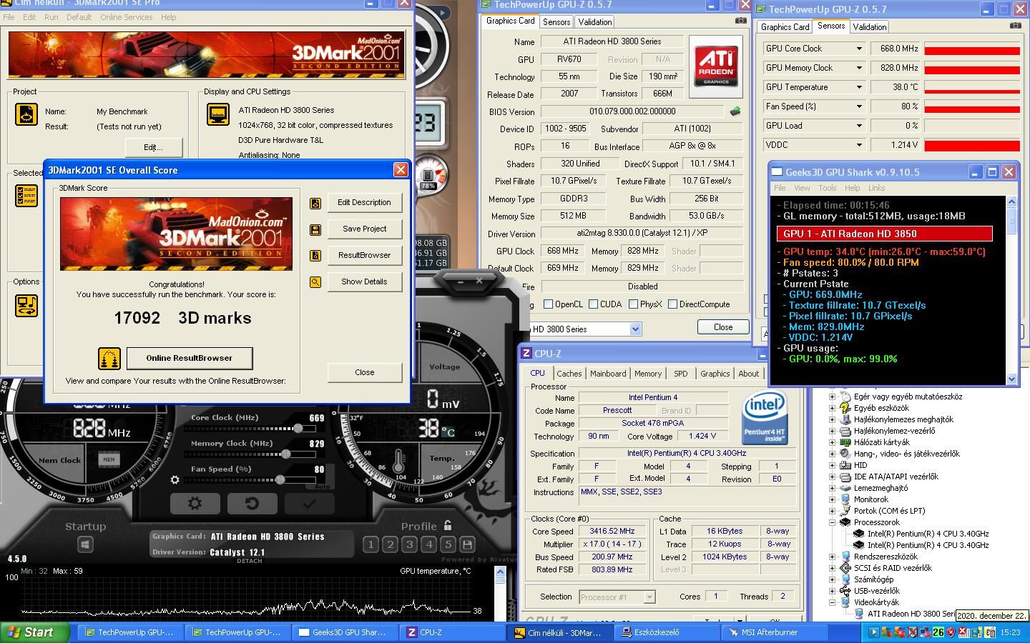Click Memory Clock slider handle
This screenshot has height=643, width=1030.
point(286,454)
